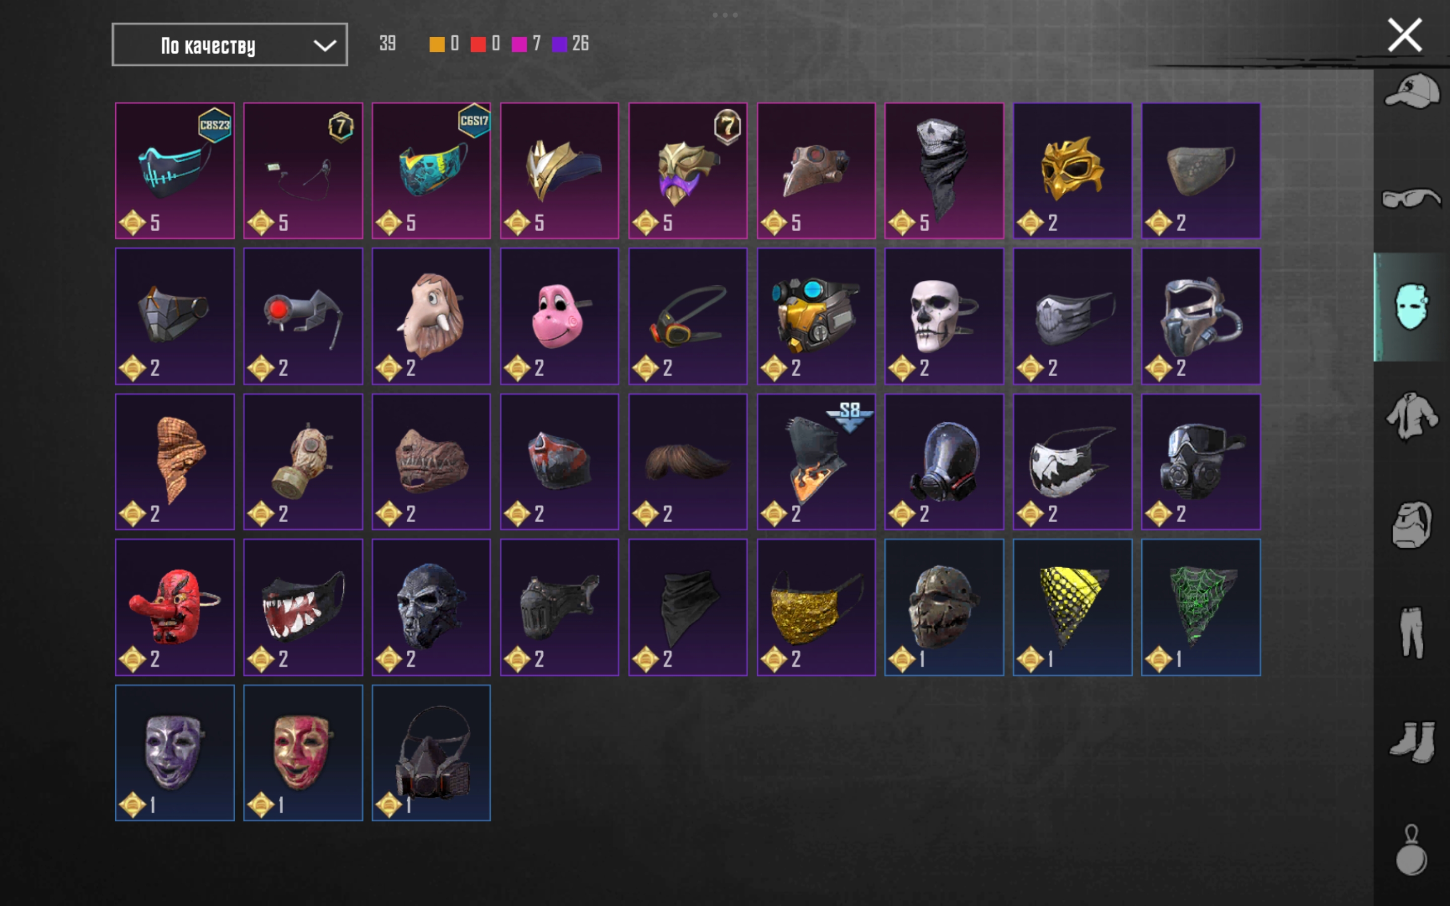The width and height of the screenshot is (1450, 906).
Task: Open the jacket category in sidebar
Action: (1412, 415)
